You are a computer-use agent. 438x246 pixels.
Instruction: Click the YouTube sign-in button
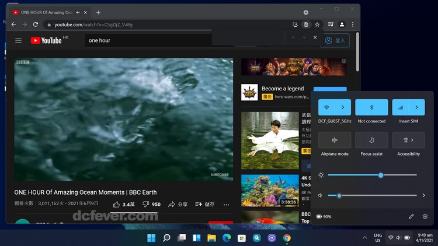[336, 40]
